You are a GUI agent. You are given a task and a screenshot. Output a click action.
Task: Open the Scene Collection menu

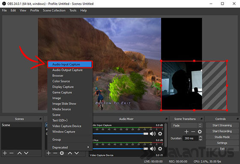tap(54, 10)
